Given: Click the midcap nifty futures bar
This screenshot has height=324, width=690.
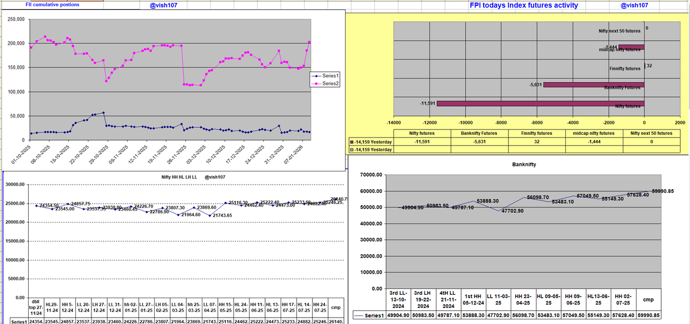Looking at the screenshot, I should [631, 47].
